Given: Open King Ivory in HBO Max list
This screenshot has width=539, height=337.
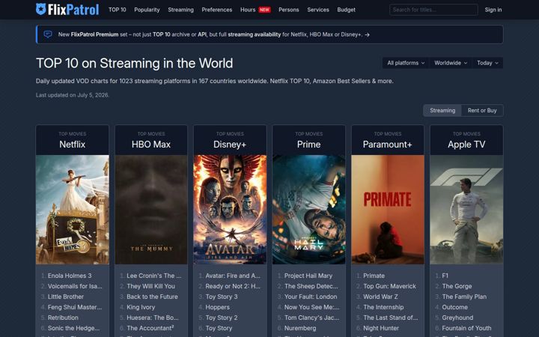Looking at the screenshot, I should [141, 307].
